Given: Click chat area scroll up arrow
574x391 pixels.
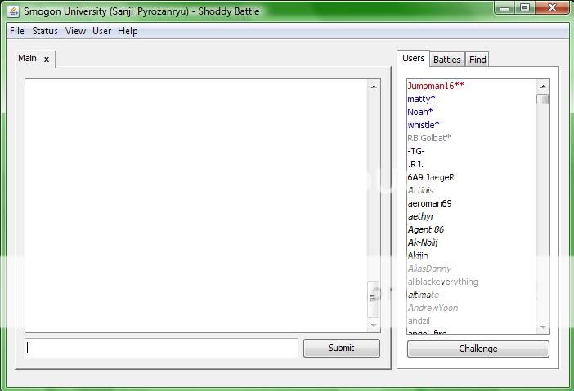Looking at the screenshot, I should pos(374,86).
